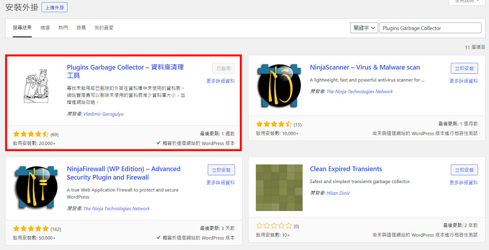The image size is (489, 250).
Task: Install NinjaFirewall with 立即安裝 button
Action: click(x=222, y=170)
